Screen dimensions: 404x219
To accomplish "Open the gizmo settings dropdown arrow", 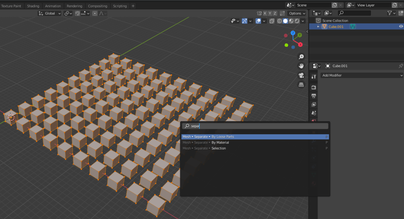I will (x=250, y=21).
